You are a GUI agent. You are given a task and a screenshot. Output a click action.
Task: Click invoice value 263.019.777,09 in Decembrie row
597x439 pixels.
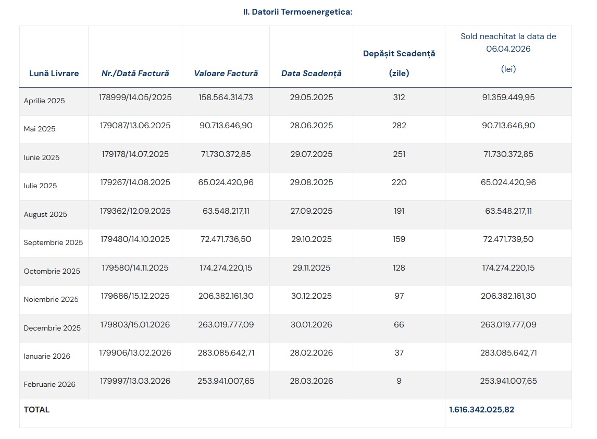226,325
